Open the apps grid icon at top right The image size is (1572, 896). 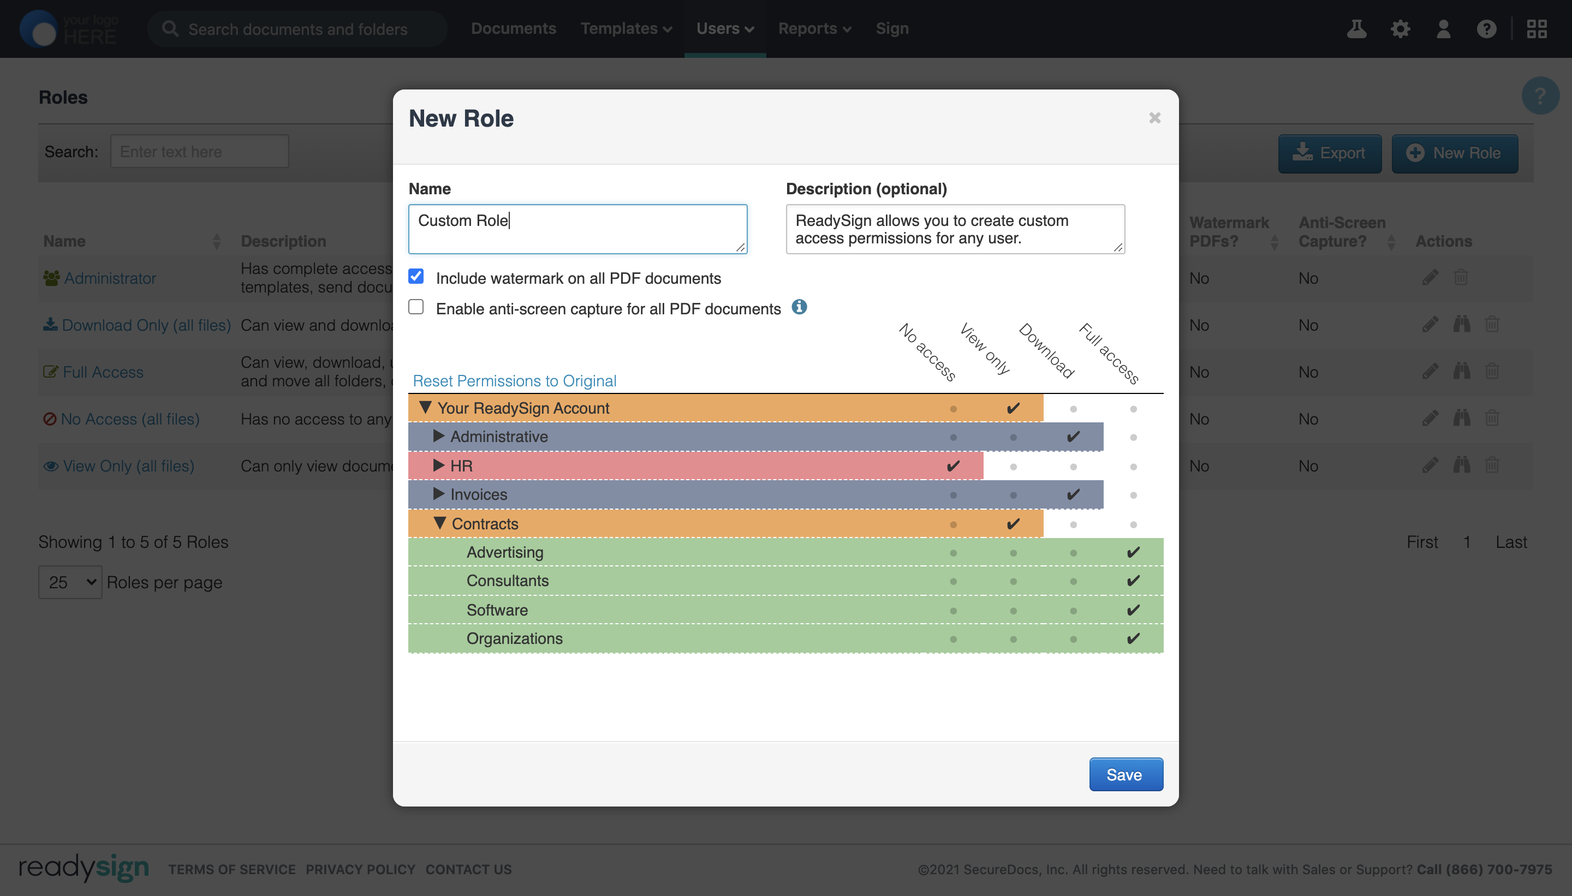point(1537,28)
